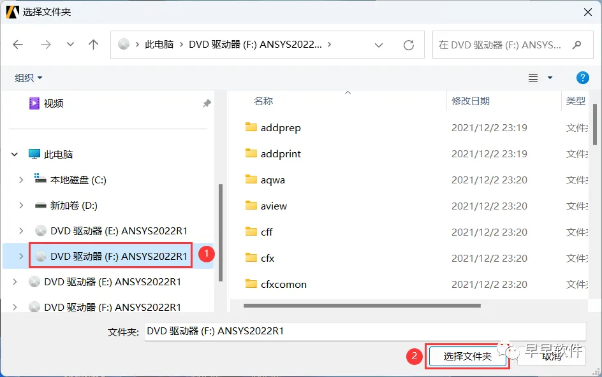Click the cfxcomon folder icon

tap(251, 283)
